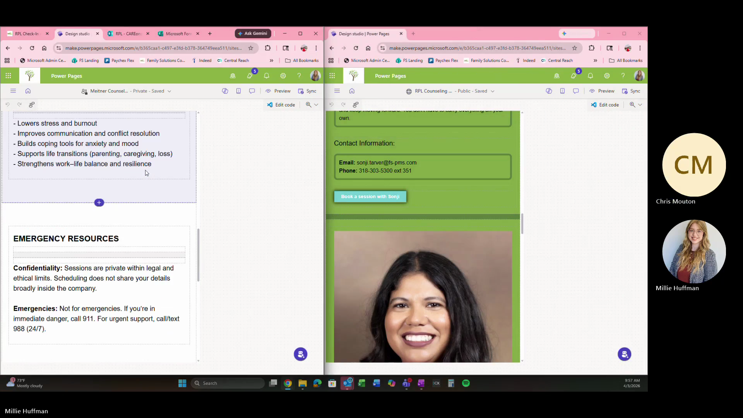This screenshot has width=743, height=418.
Task: Open hamburger menu in right design studio
Action: tap(337, 91)
